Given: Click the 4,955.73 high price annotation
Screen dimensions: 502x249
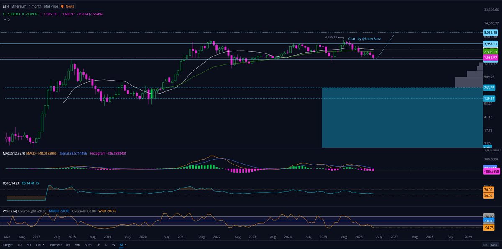Looking at the screenshot, I should coord(330,37).
